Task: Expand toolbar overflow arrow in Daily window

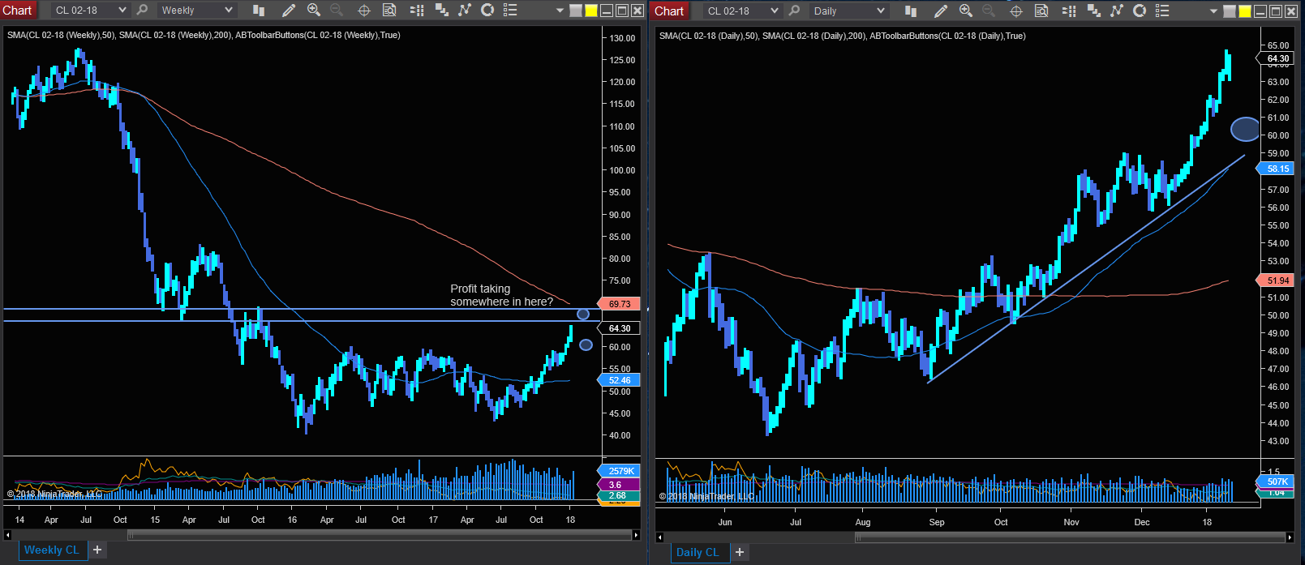Action: pyautogui.click(x=1213, y=11)
